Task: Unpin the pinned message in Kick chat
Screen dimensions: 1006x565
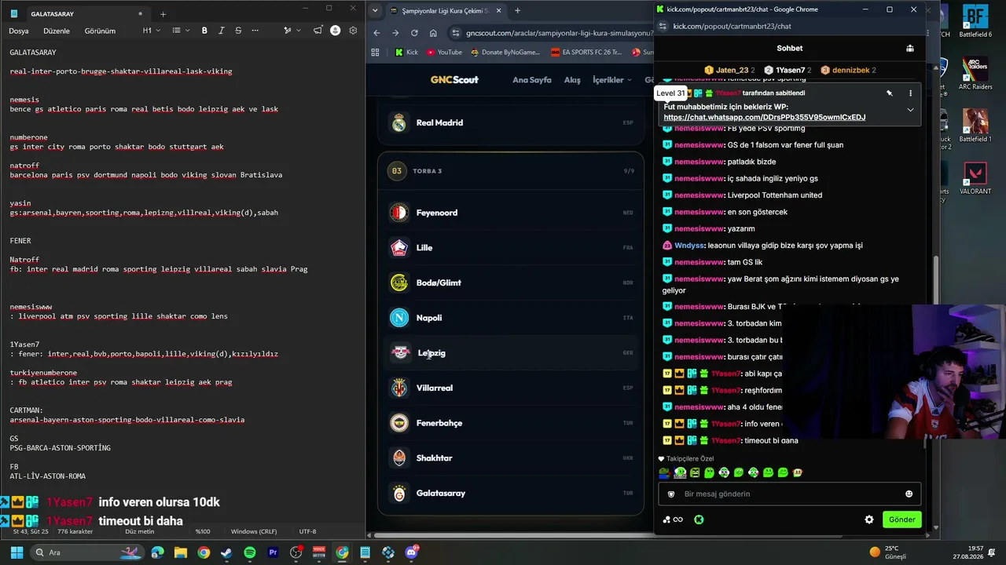Action: (890, 93)
